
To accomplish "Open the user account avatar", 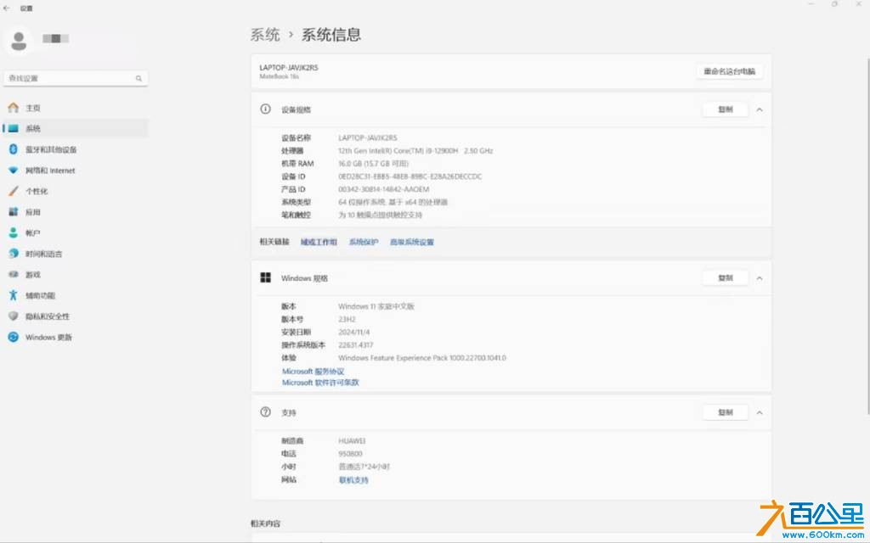I will coord(19,41).
